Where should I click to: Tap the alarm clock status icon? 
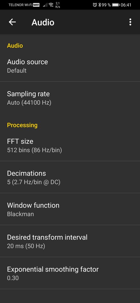[x=95, y=5]
